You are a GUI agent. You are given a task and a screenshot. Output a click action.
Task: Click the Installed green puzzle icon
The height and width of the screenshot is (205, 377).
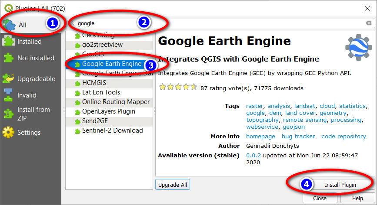(x=8, y=42)
